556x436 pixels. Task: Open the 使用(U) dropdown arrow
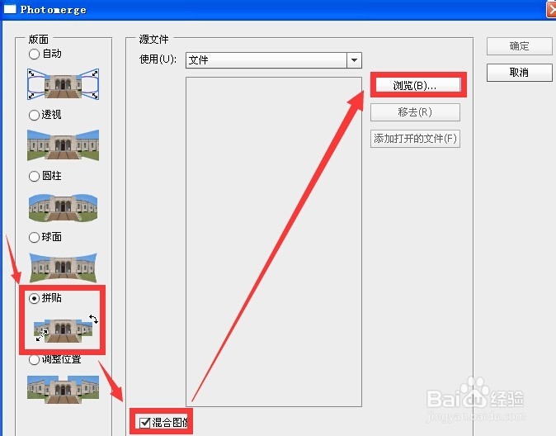coord(354,60)
